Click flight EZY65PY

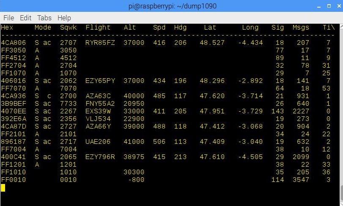100,81
